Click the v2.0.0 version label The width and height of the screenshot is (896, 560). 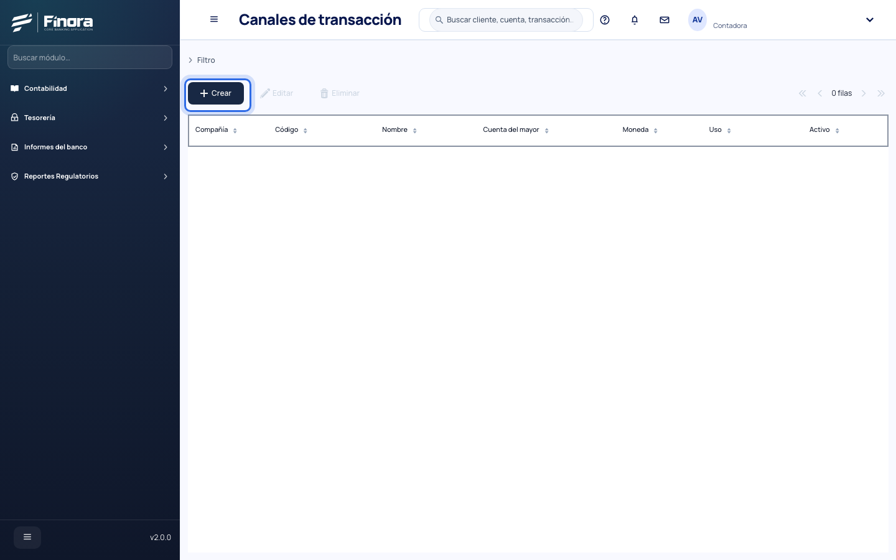click(x=161, y=538)
